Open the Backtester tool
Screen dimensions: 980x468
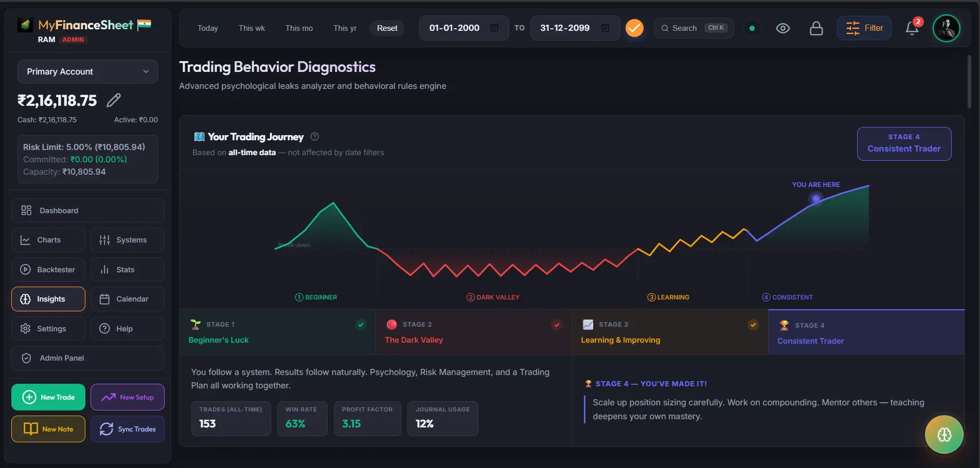[x=48, y=270]
